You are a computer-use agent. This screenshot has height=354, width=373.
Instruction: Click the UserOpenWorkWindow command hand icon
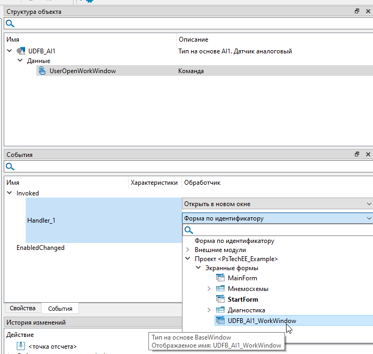coord(42,70)
